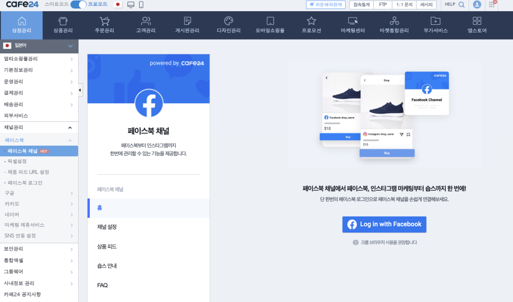The width and height of the screenshot is (513, 302).
Task: Open the apps grid icon with notification
Action: coord(492,5)
